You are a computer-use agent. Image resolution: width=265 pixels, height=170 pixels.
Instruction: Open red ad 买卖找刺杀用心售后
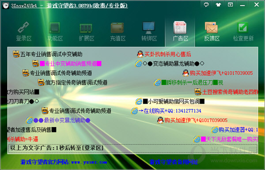pyautogui.click(x=168, y=54)
